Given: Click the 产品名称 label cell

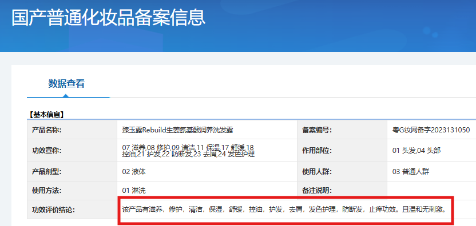Looking at the screenshot, I should (x=72, y=130).
